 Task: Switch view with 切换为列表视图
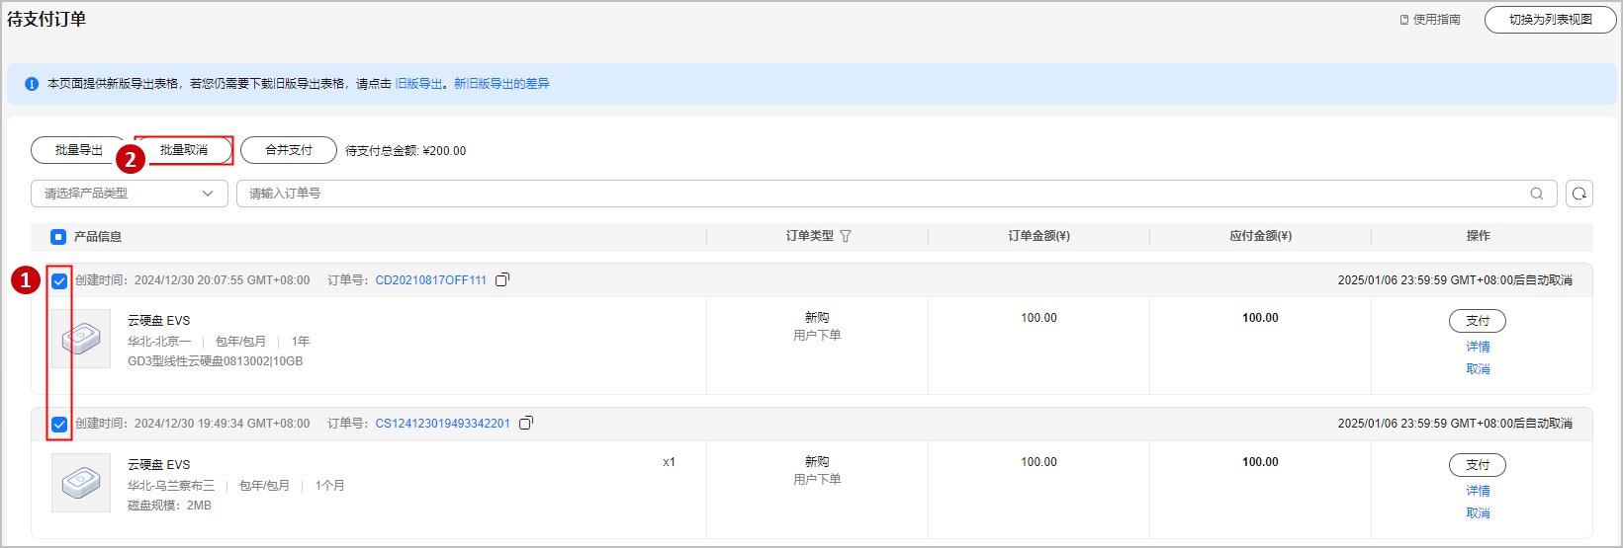pyautogui.click(x=1550, y=20)
